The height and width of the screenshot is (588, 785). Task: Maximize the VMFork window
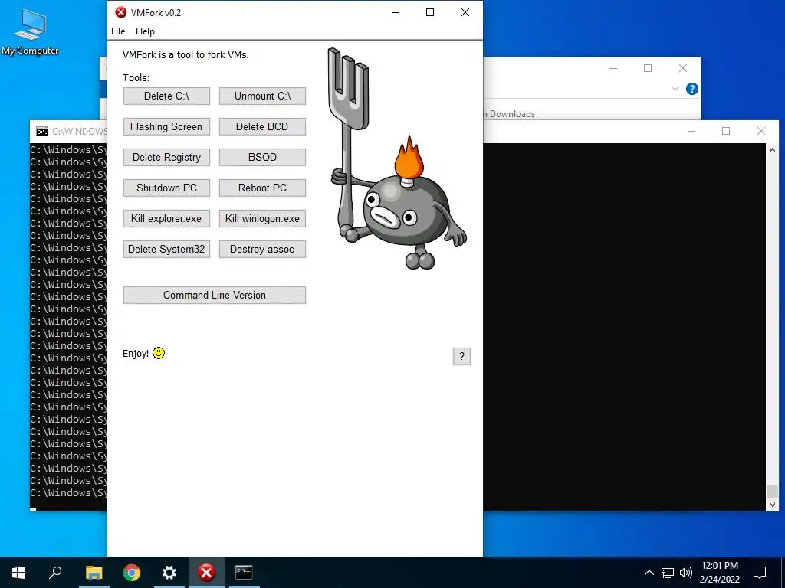pos(430,12)
